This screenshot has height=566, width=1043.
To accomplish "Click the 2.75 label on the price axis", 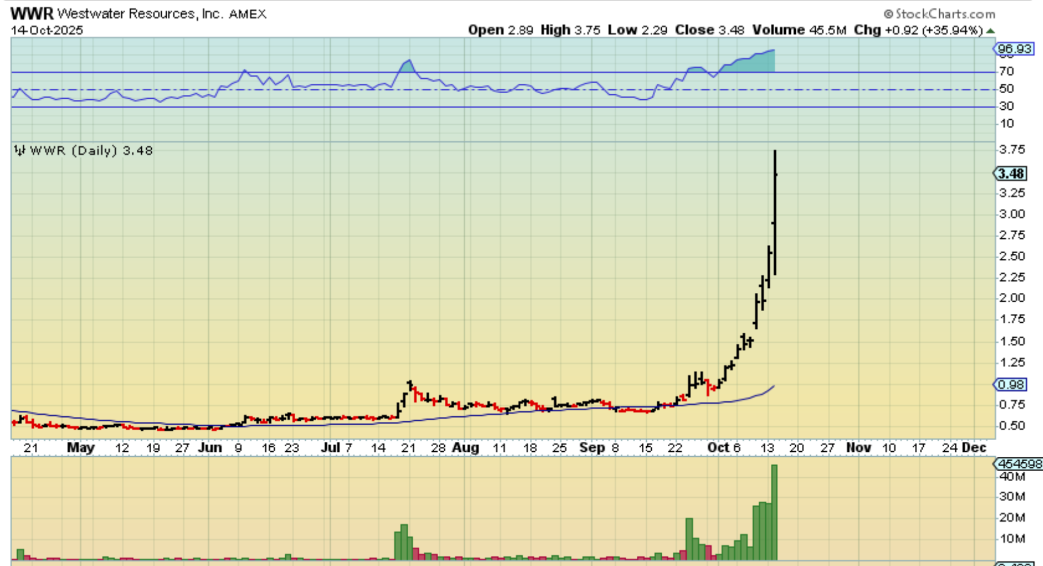I will pos(1012,235).
